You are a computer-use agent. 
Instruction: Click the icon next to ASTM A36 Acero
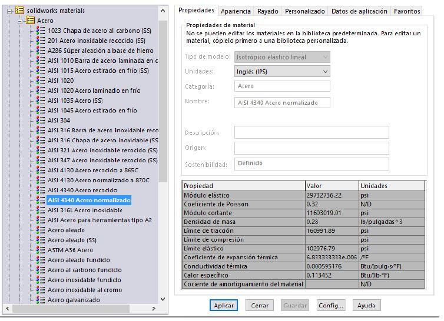(41, 250)
